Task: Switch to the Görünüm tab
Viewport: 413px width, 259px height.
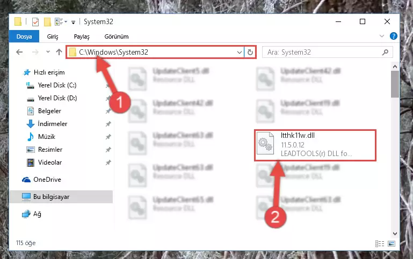Action: pyautogui.click(x=117, y=36)
